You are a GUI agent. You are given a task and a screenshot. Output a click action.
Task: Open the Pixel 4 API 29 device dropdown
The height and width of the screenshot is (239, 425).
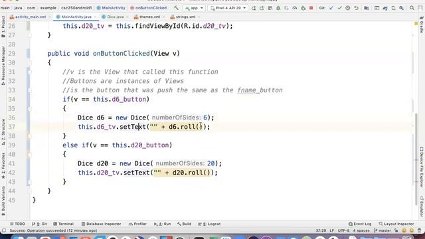pos(228,8)
